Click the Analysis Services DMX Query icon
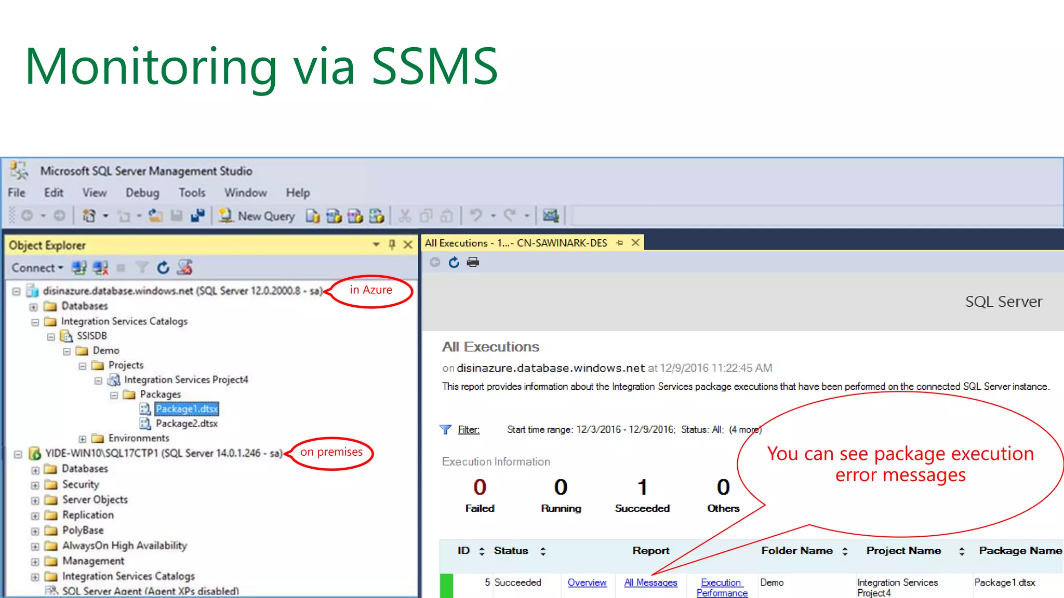1064x598 pixels. pos(355,215)
